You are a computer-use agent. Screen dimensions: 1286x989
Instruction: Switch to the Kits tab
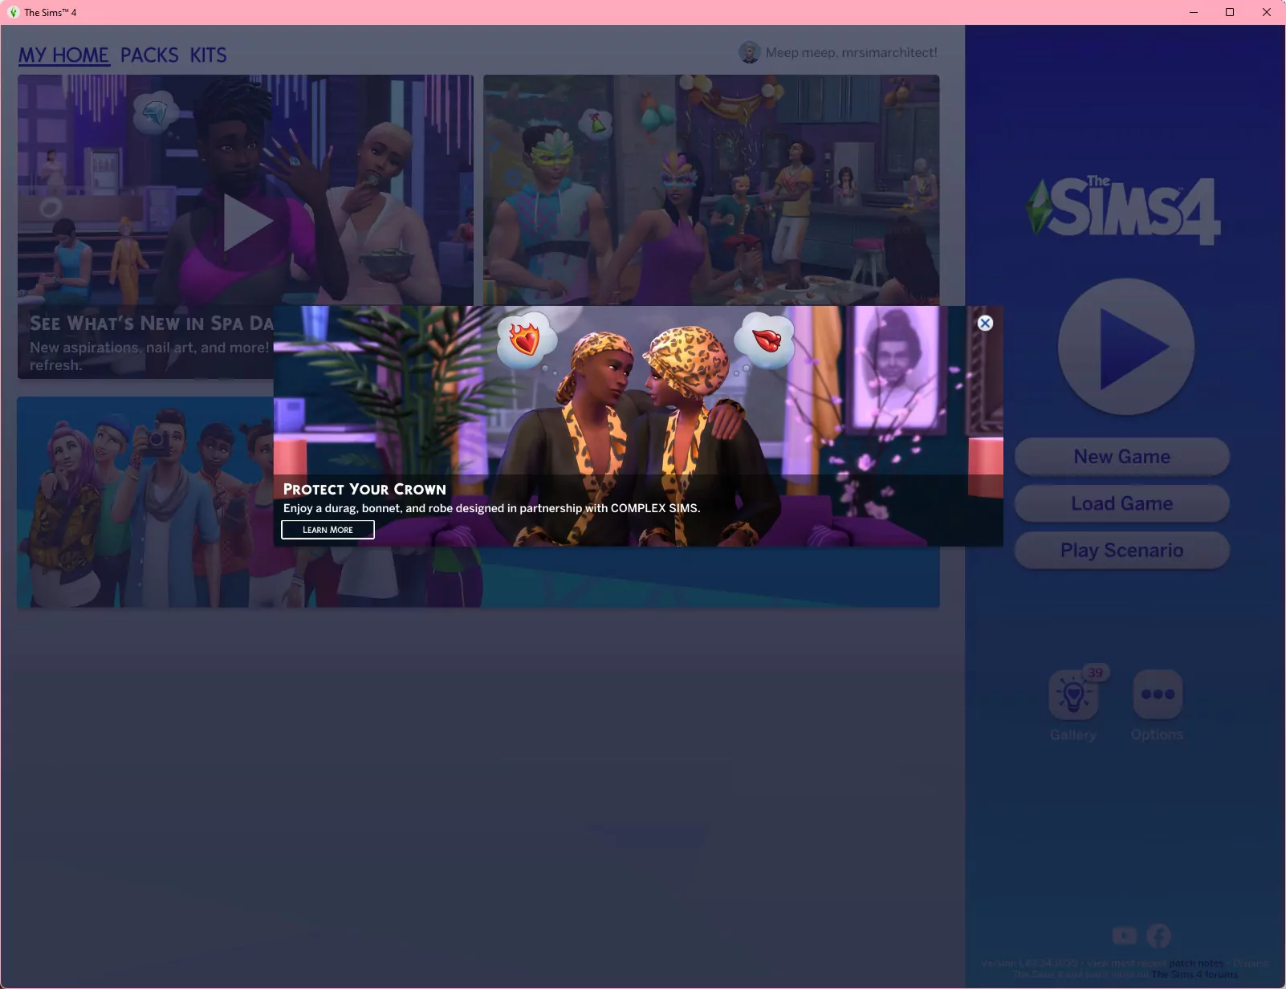point(208,55)
